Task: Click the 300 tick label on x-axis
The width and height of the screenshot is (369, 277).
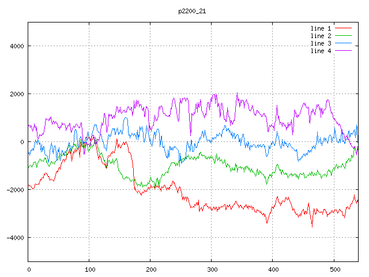Action: (212, 269)
